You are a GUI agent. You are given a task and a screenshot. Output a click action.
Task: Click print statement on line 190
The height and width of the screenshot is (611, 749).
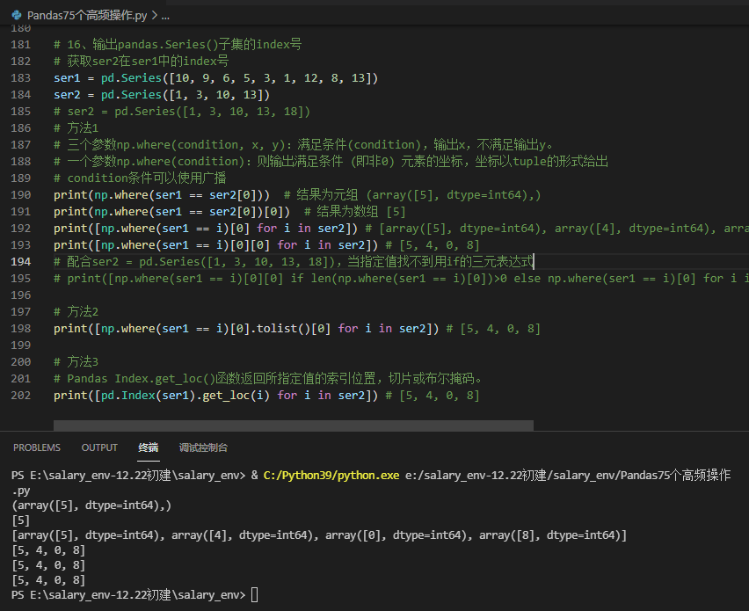(162, 195)
